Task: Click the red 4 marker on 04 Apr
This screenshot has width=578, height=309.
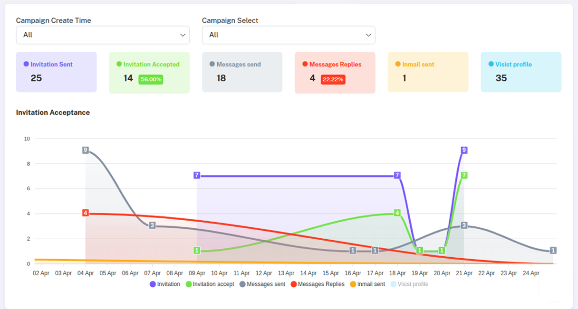Action: tap(86, 213)
